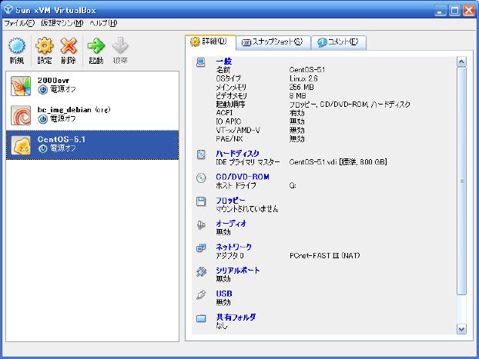
Task: Click the G: host drive value
Action: [x=293, y=185]
